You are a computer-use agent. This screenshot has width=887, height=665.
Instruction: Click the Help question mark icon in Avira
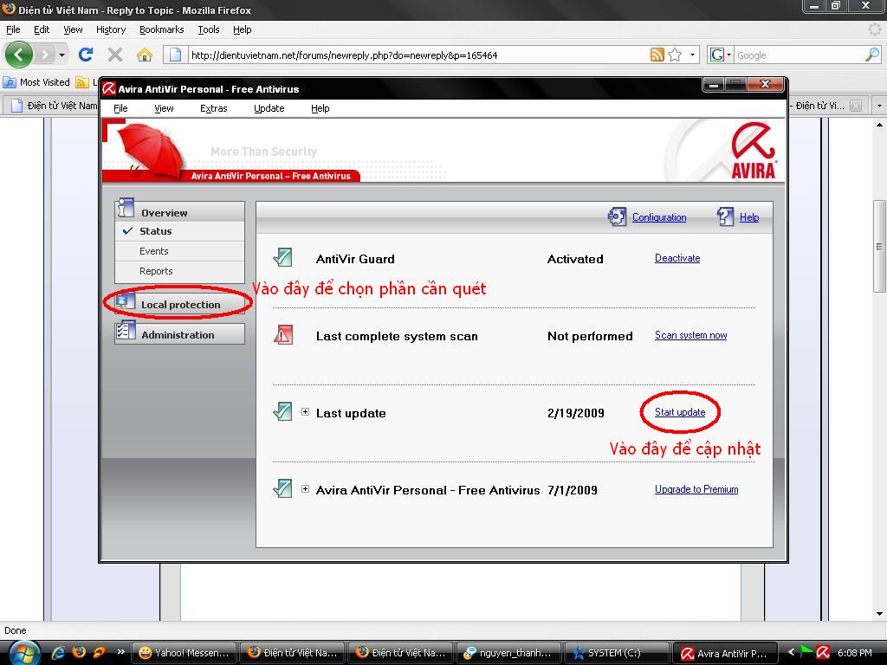pyautogui.click(x=725, y=216)
